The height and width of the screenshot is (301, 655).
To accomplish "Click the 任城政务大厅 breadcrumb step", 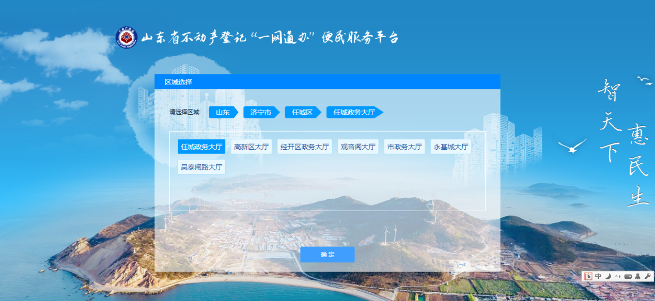I will (x=354, y=112).
